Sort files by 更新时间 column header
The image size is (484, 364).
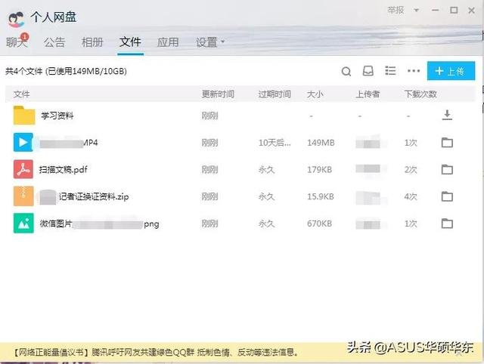click(218, 94)
